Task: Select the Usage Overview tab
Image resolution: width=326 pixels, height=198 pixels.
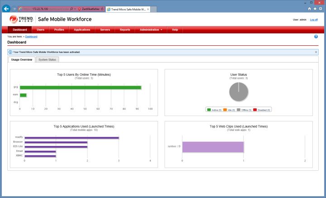Action: 21,60
